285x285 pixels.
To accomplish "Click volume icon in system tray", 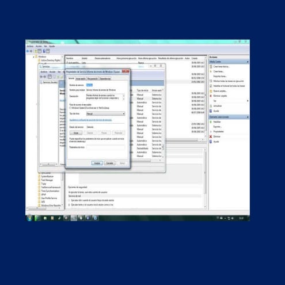I will coord(233,218).
